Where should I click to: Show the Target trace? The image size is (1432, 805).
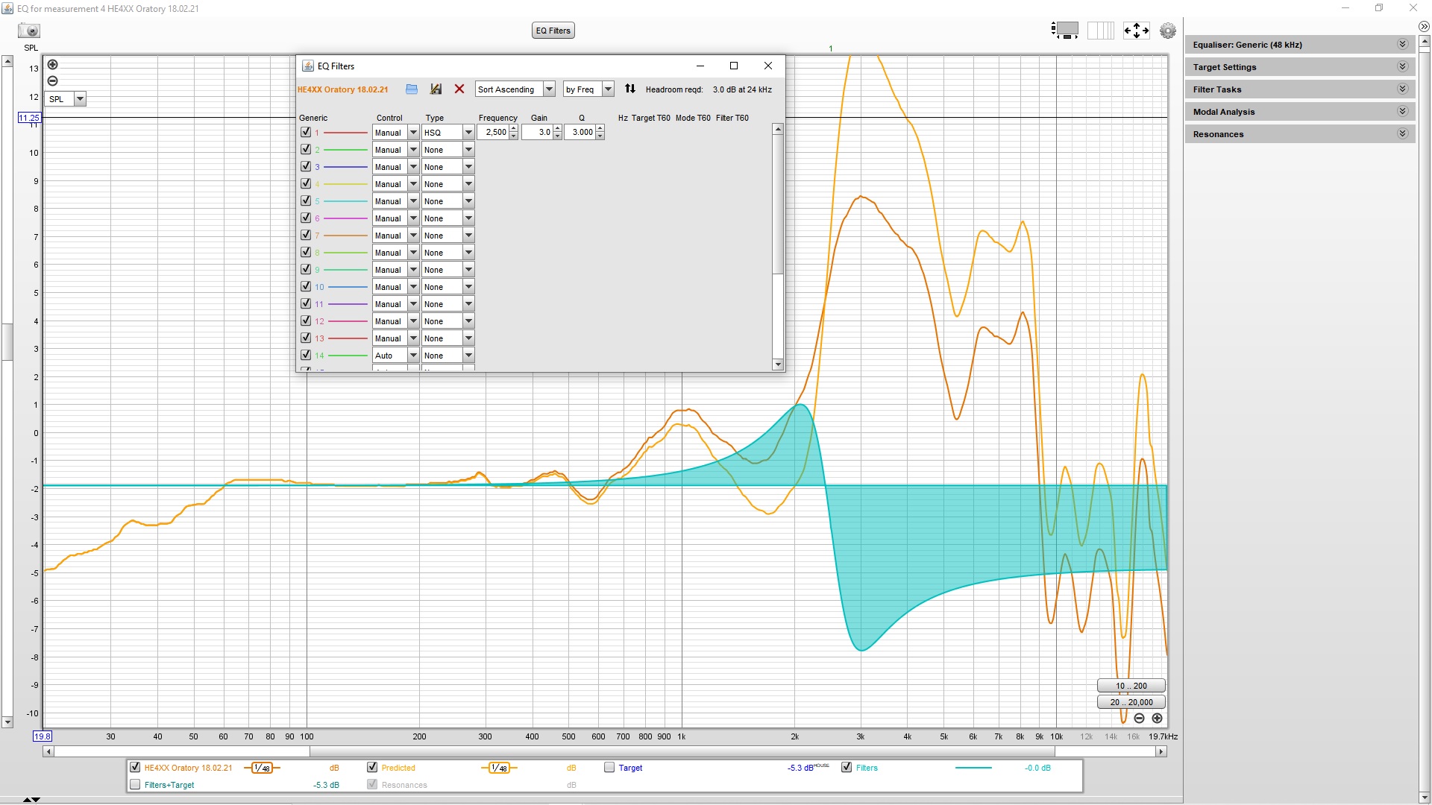[x=609, y=767]
